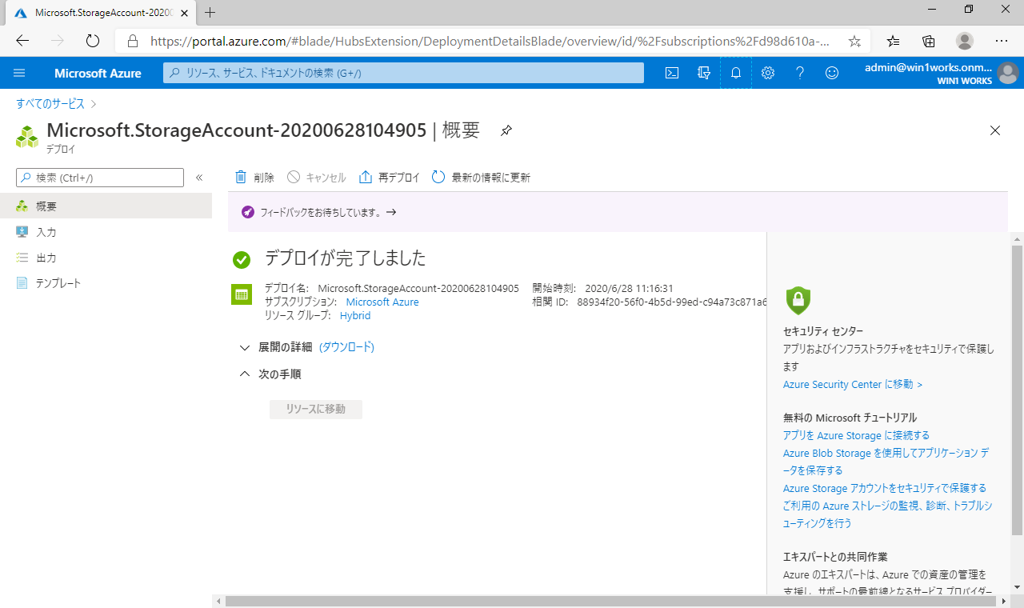Open the help question mark

coord(800,73)
